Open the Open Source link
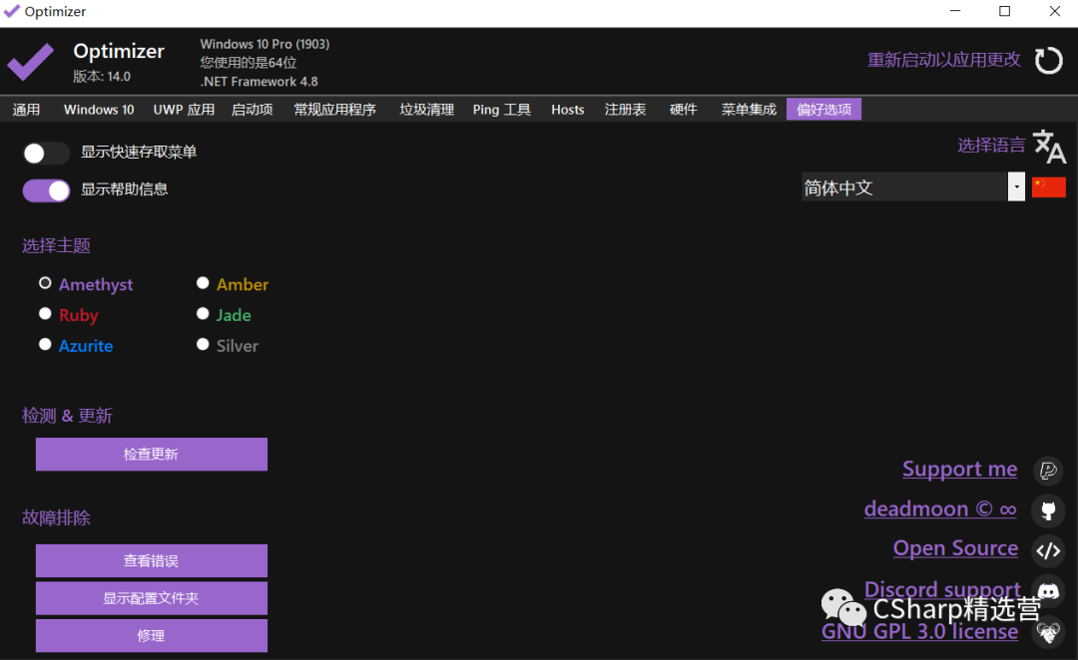The height and width of the screenshot is (660, 1078). 955,548
